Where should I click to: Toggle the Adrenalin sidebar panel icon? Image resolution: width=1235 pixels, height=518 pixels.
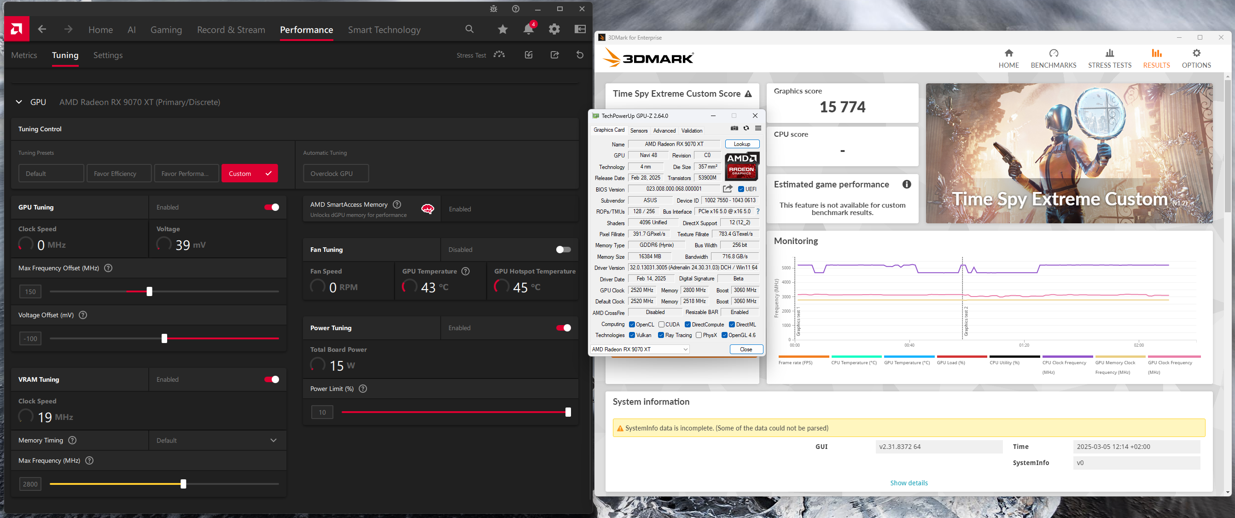[580, 29]
